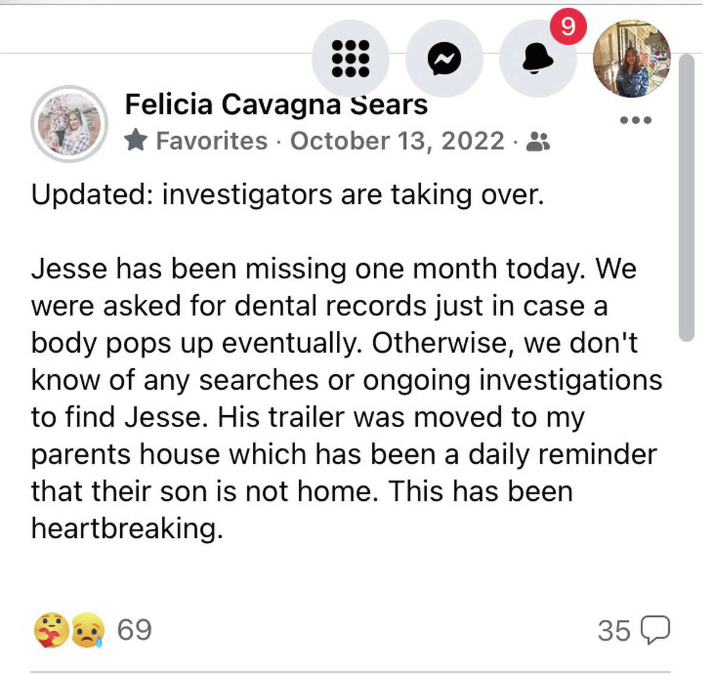The image size is (714, 674).
Task: Click the Favorites label
Action: [x=211, y=141]
